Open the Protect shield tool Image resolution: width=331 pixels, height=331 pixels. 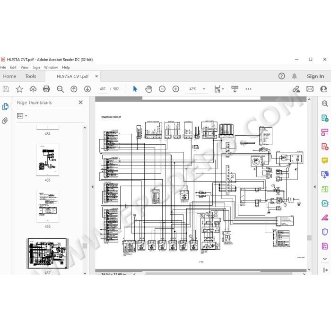(x=325, y=232)
